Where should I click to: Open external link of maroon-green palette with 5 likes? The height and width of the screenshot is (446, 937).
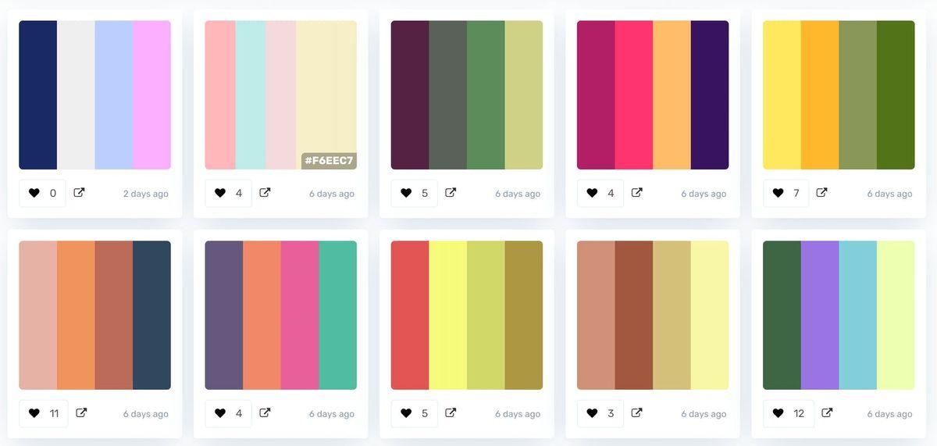pyautogui.click(x=451, y=193)
